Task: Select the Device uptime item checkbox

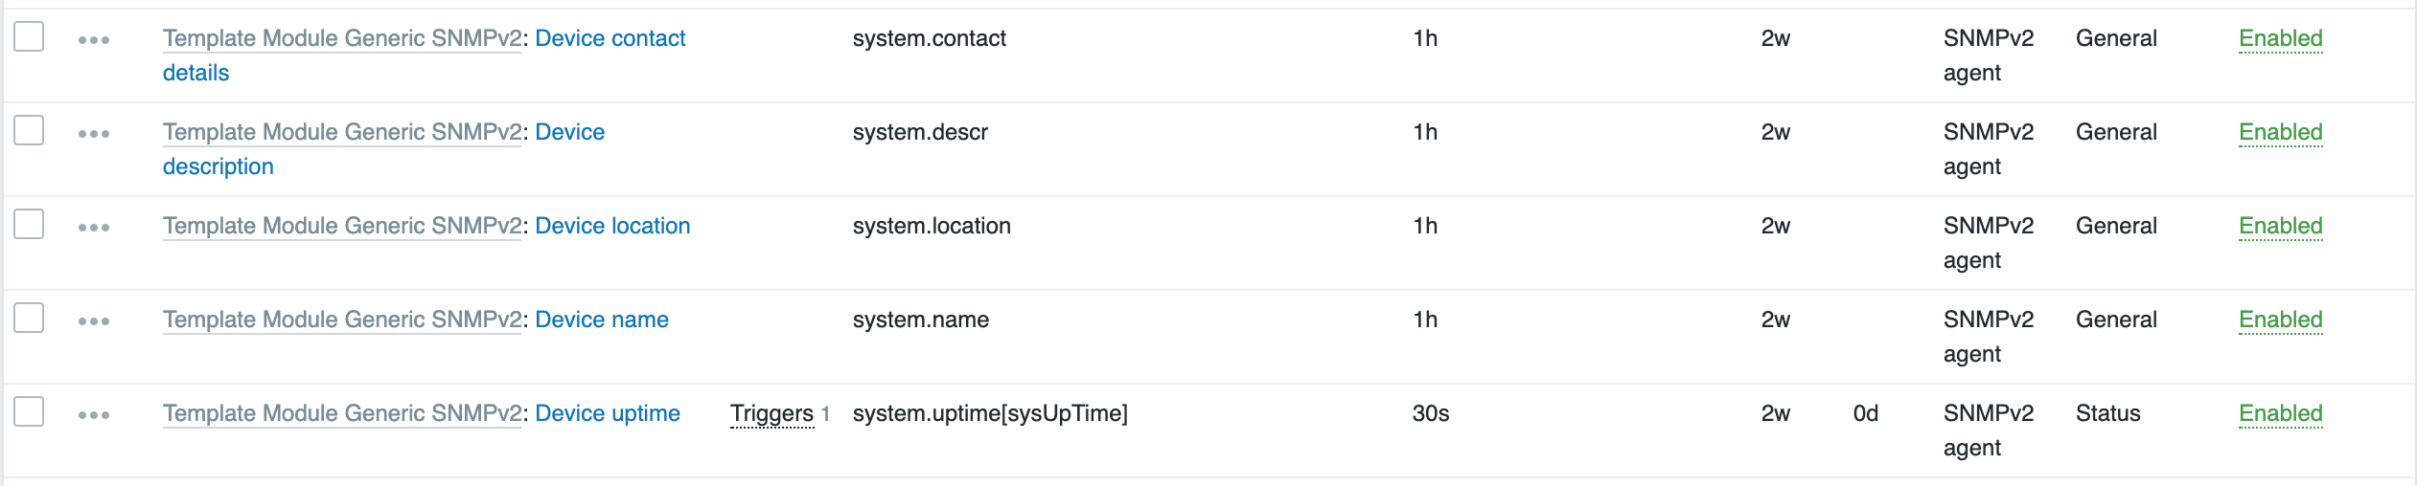Action: point(29,411)
